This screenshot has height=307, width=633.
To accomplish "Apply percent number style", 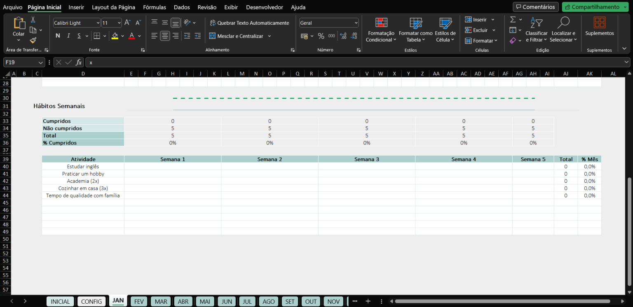I will click(x=321, y=36).
